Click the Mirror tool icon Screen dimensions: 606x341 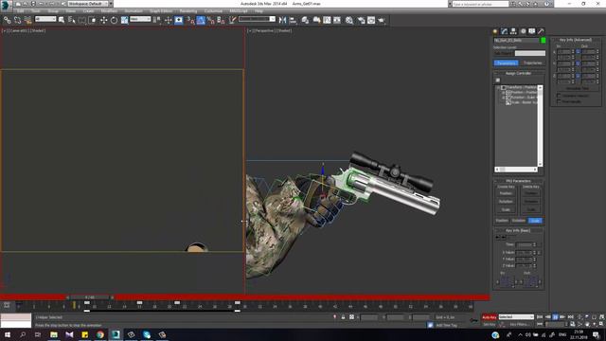pyautogui.click(x=282, y=20)
